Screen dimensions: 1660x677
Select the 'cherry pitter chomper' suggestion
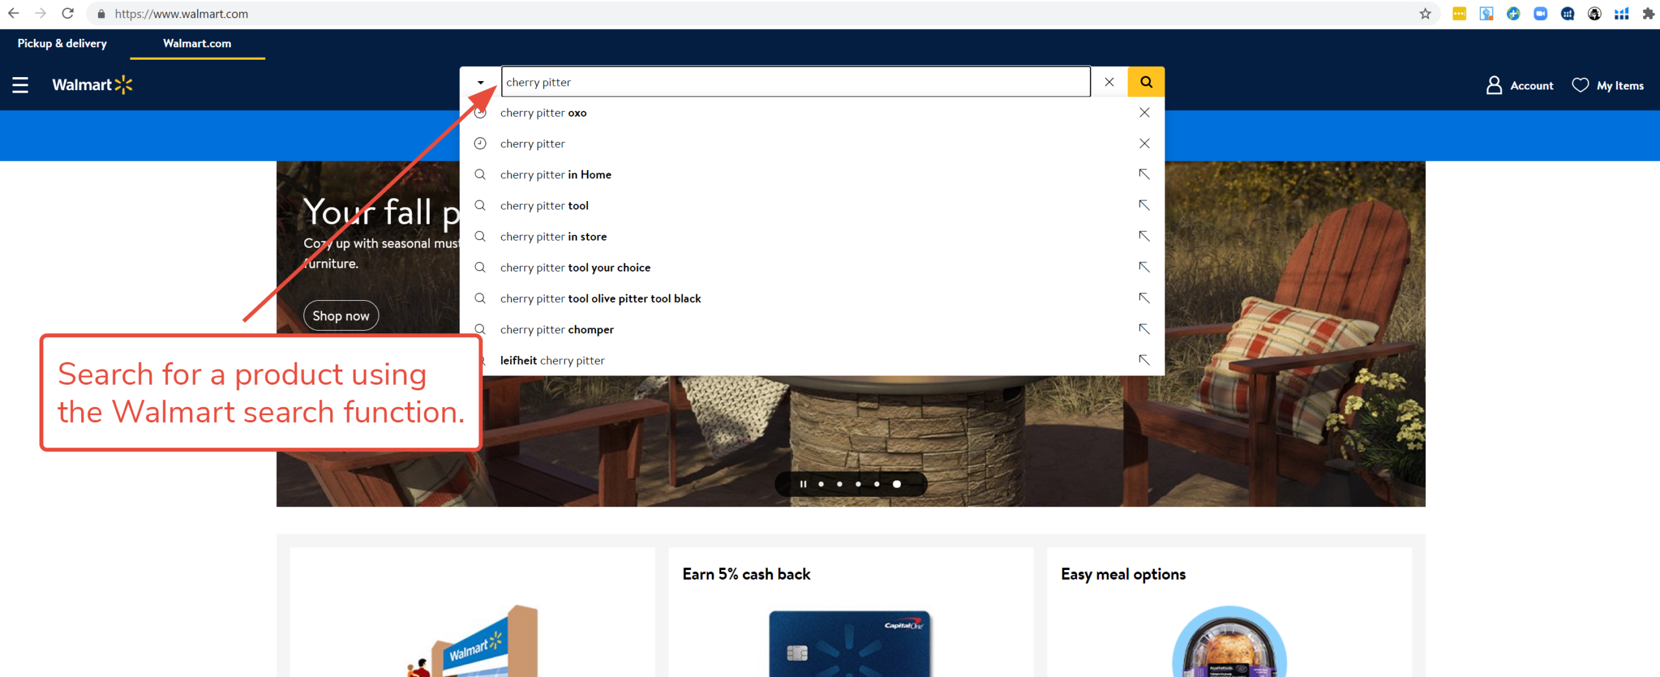pos(556,329)
